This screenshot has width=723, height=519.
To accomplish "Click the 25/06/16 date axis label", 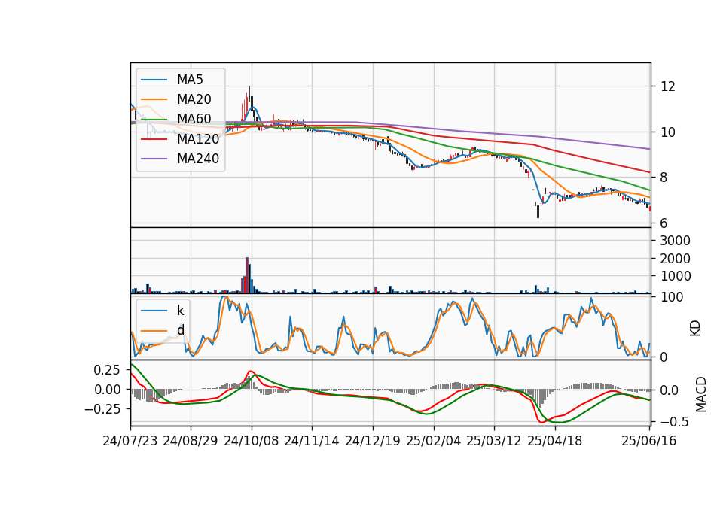I will click(649, 441).
